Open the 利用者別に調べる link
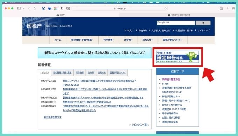 184,30
